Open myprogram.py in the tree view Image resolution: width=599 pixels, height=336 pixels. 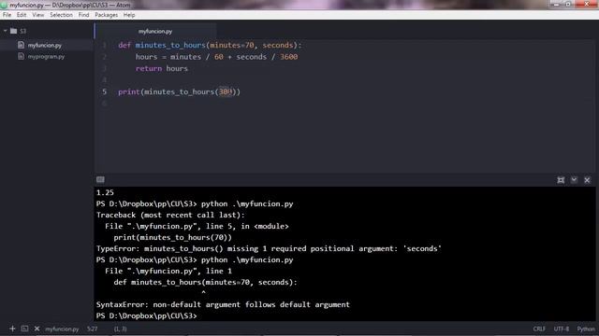(46, 57)
